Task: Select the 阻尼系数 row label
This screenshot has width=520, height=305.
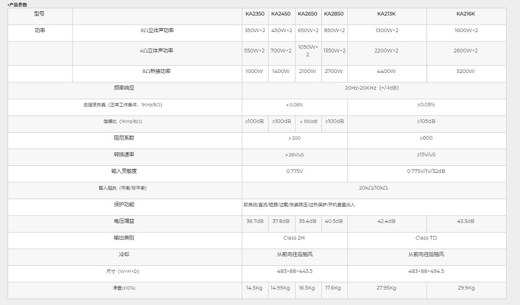Action: [x=124, y=138]
